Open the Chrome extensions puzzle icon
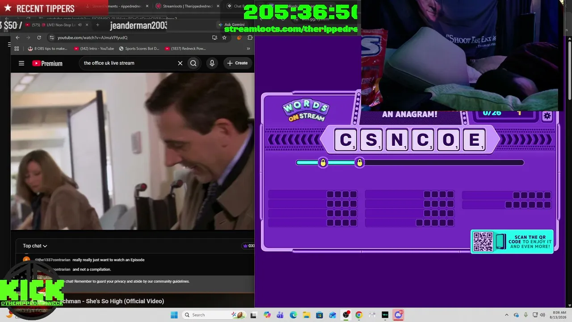572x322 pixels. [250, 38]
